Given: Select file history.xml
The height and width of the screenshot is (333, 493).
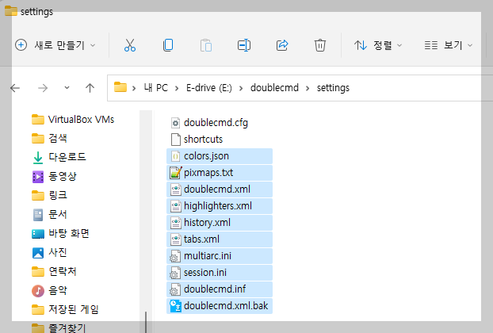Looking at the screenshot, I should coord(220,223).
